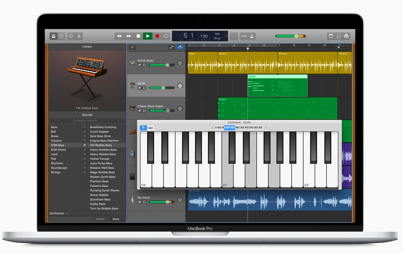Toggle the metronome button
Image resolution: width=403 pixels, height=253 pixels.
pos(252,36)
